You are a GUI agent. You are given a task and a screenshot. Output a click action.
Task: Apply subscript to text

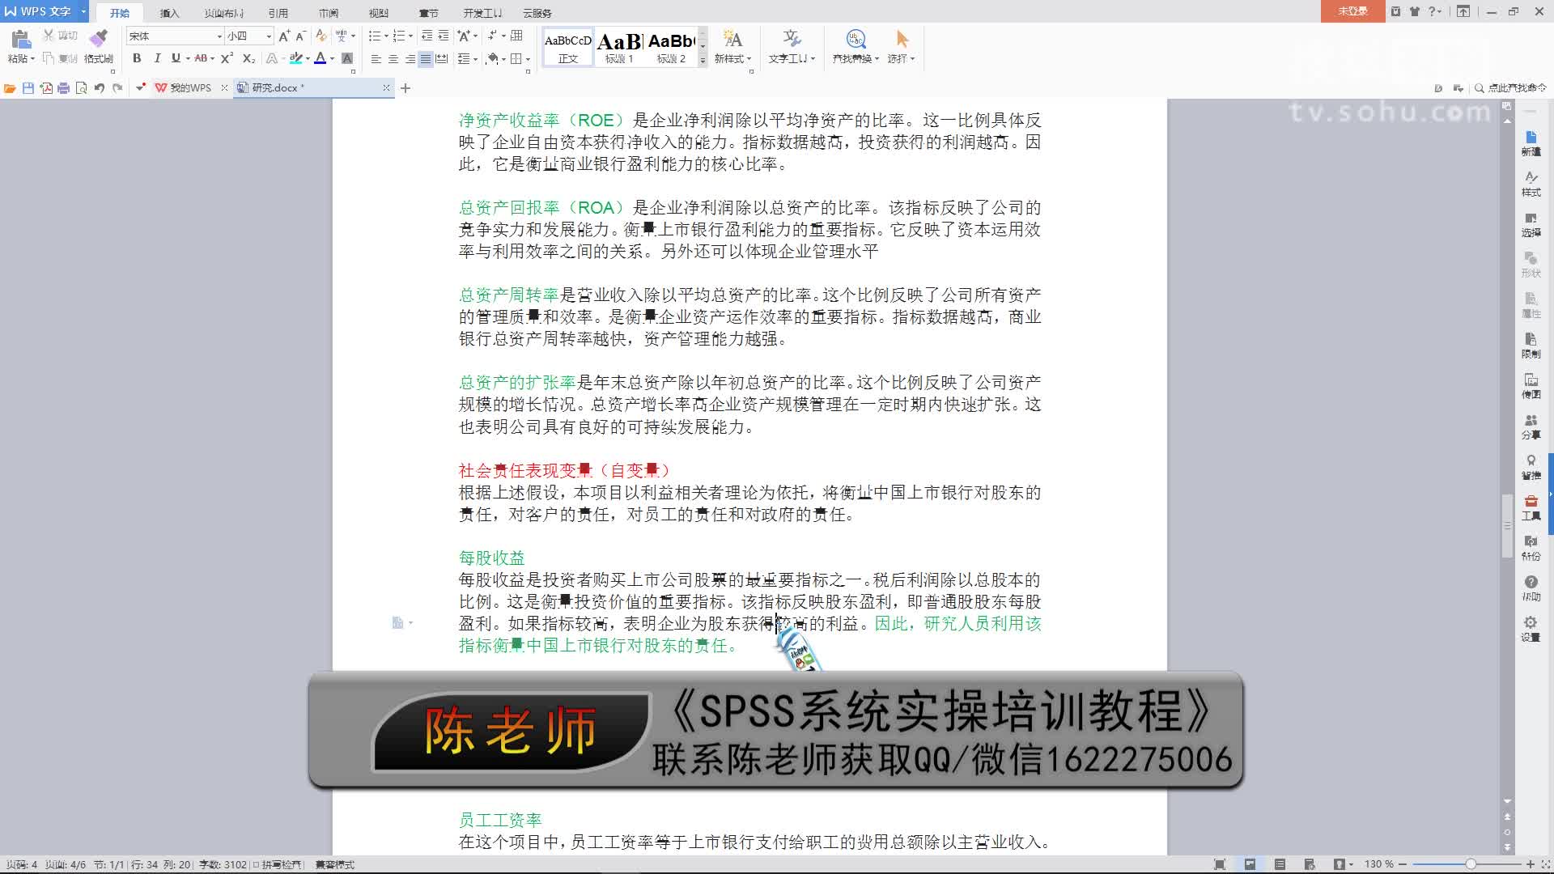point(249,58)
